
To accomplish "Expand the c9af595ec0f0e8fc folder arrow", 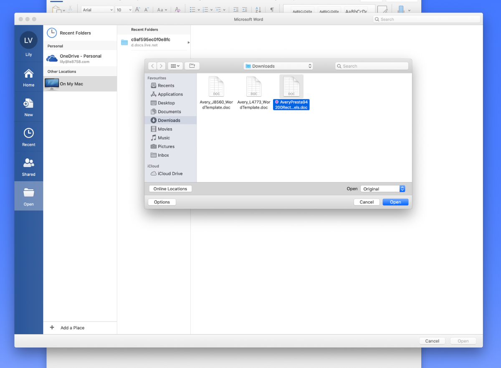I will (x=188, y=42).
